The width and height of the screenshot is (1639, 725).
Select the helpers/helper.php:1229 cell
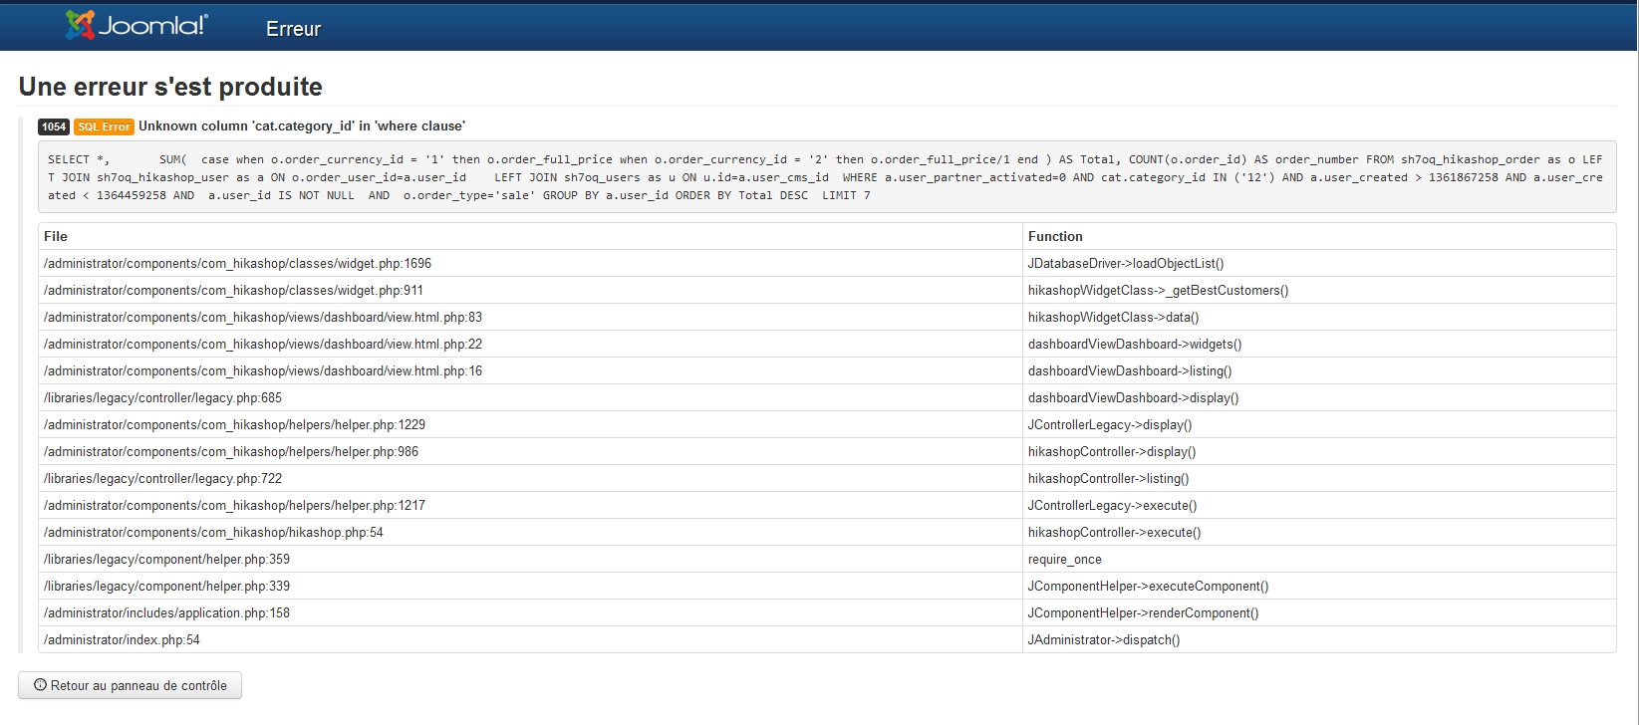coord(530,424)
